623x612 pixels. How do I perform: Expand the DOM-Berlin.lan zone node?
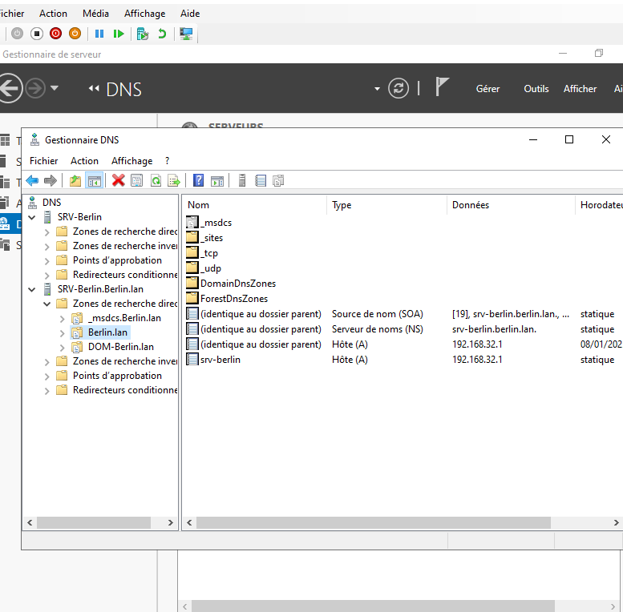click(63, 347)
